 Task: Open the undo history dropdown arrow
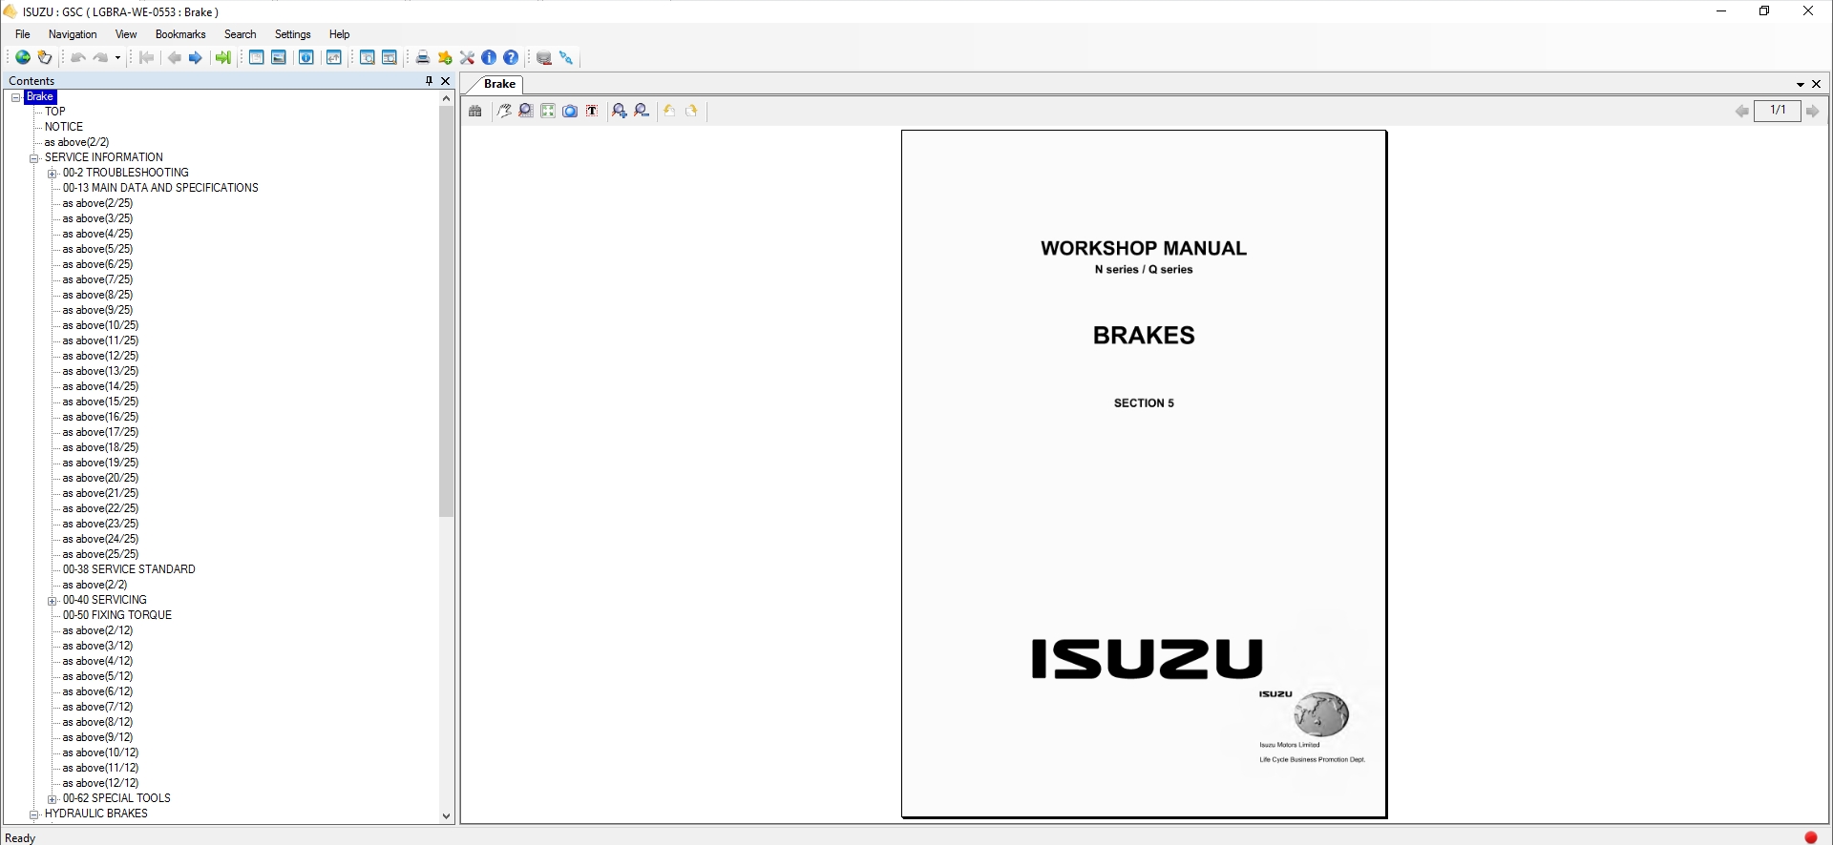[117, 58]
